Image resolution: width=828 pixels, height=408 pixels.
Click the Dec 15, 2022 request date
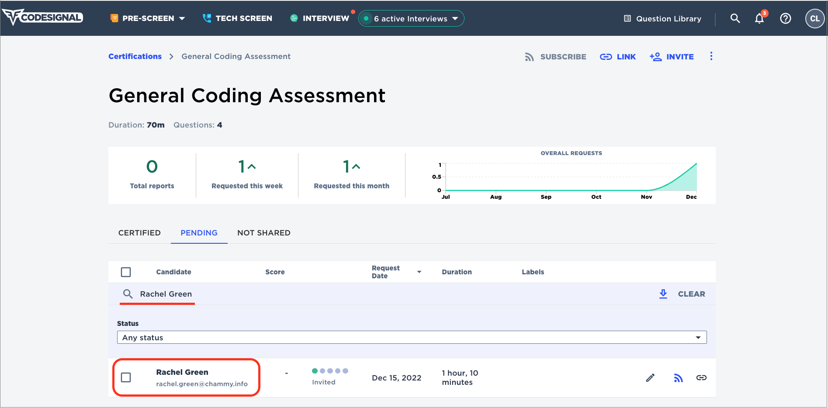[x=396, y=378]
